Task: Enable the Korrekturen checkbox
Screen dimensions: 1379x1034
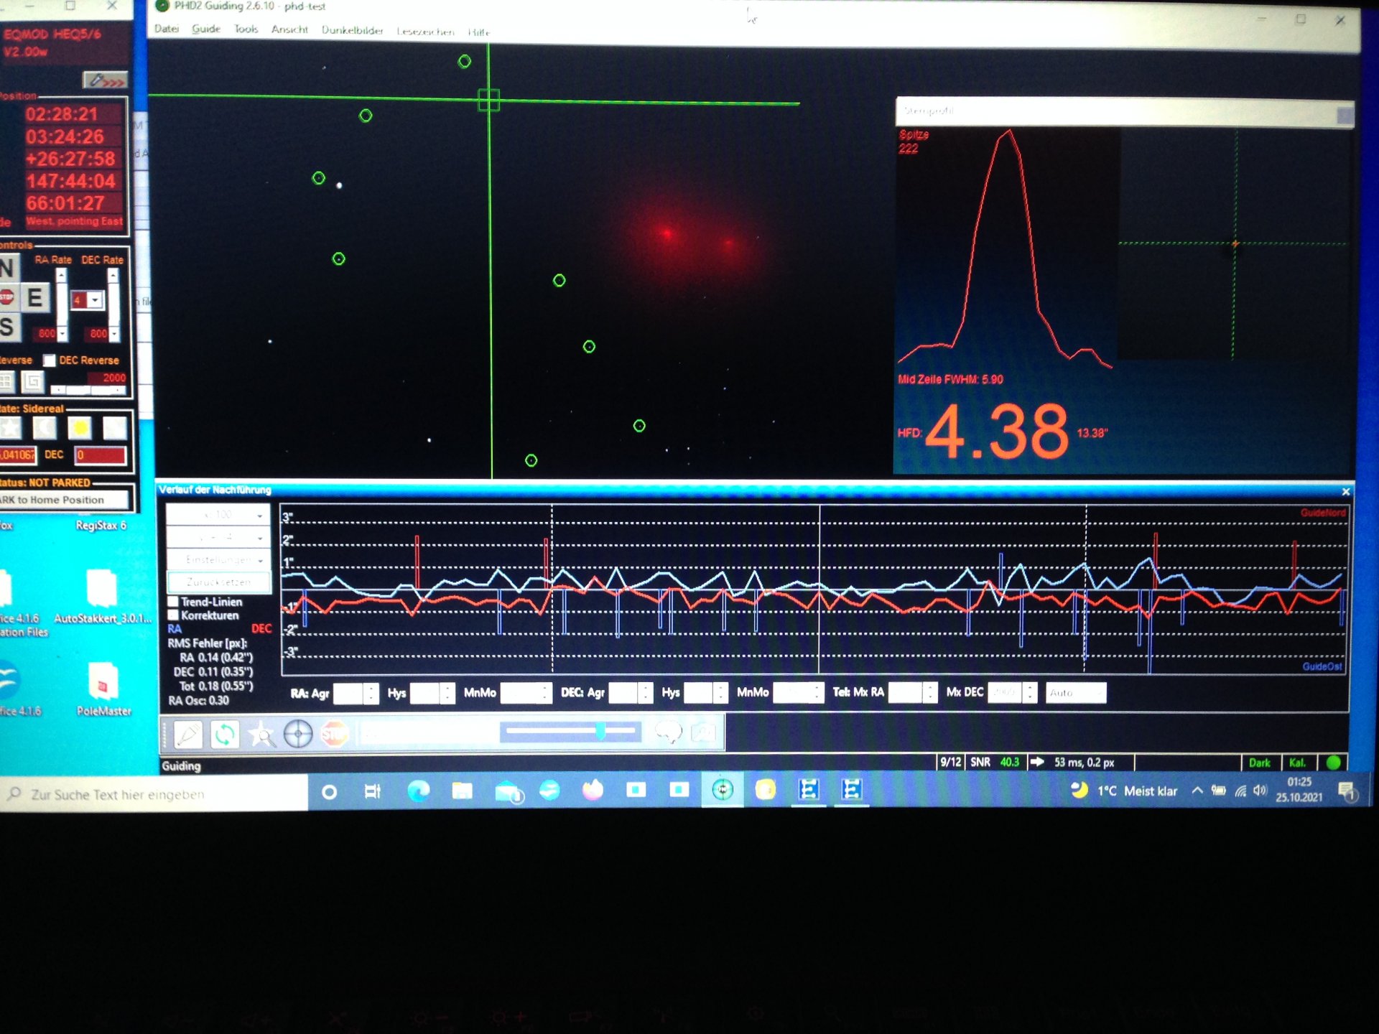Action: point(173,615)
